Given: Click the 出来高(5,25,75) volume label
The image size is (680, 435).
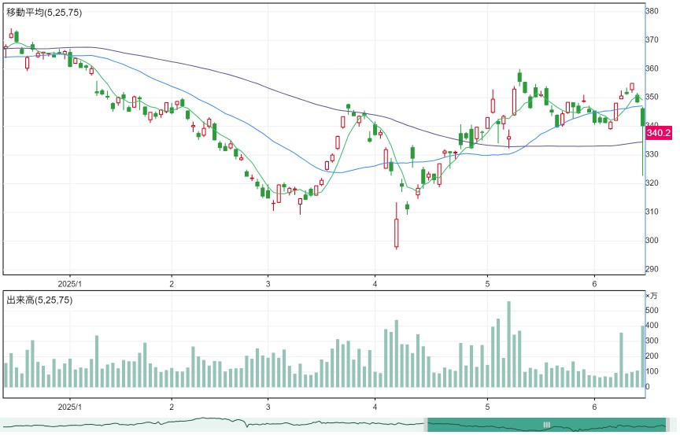Looking at the screenshot, I should tap(39, 300).
